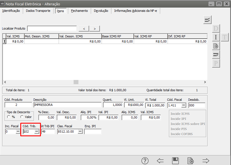Click the '<' previous product search button
The image size is (231, 165).
(84, 28)
